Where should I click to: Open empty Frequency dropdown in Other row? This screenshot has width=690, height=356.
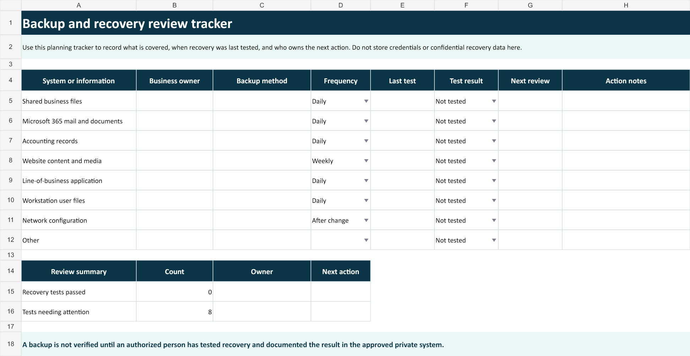(366, 240)
